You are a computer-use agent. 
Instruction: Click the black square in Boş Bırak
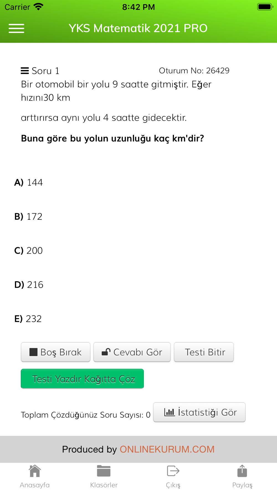[34, 352]
